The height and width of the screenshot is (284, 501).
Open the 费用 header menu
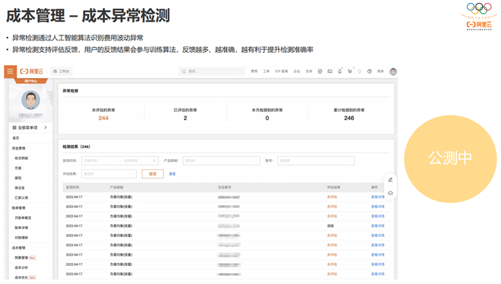(254, 72)
